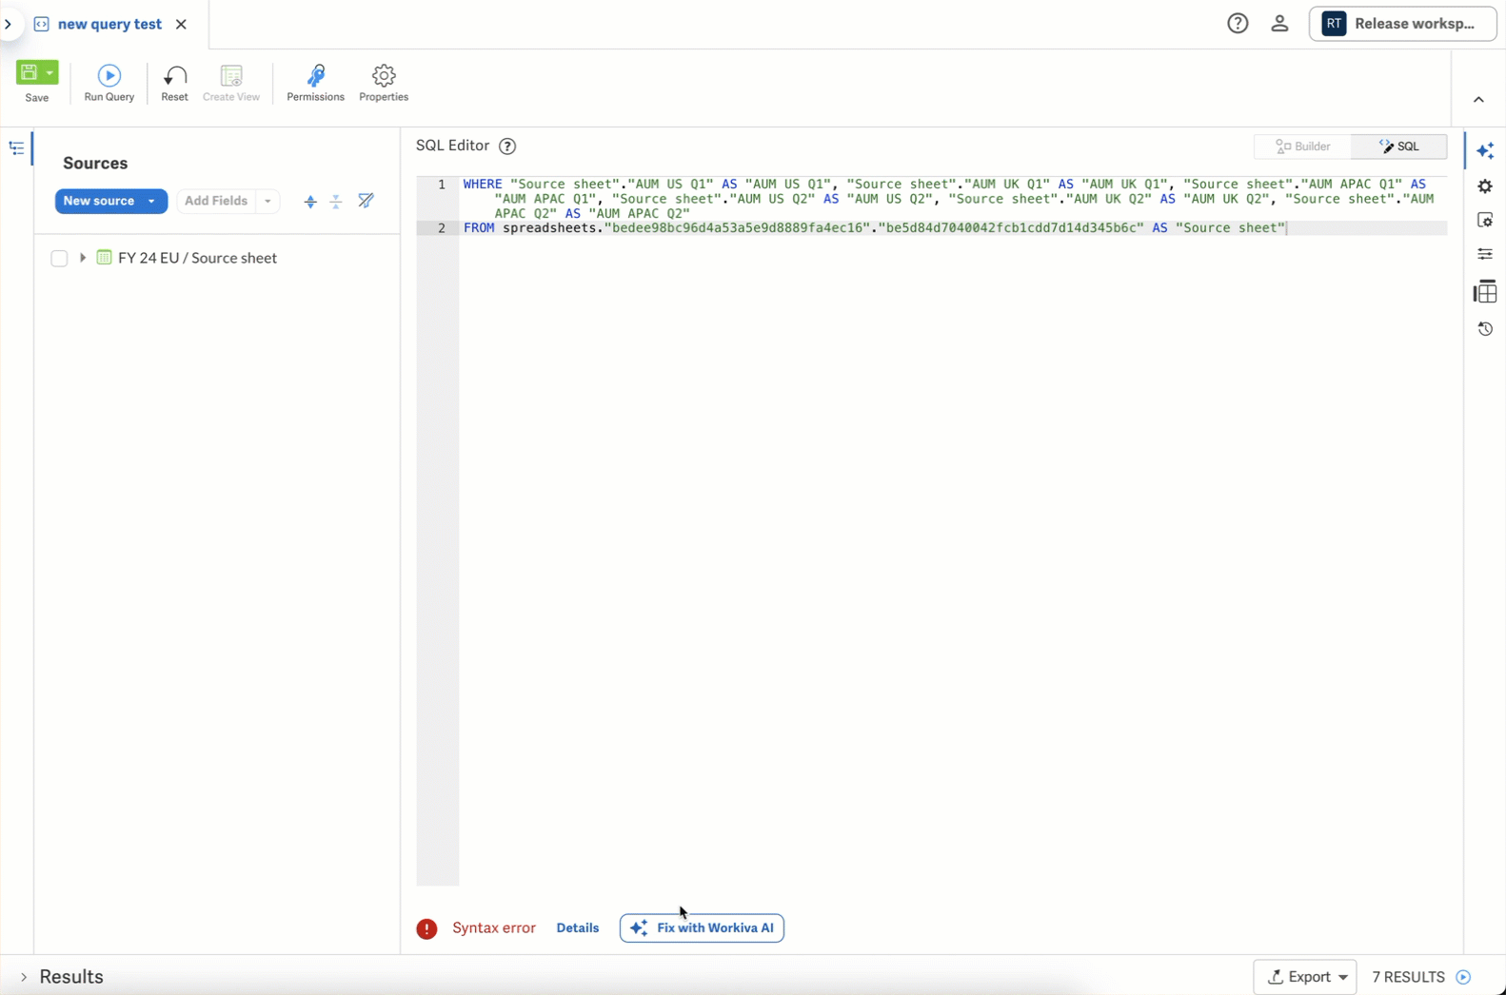Open the settings gear in right sidebar

click(1485, 186)
